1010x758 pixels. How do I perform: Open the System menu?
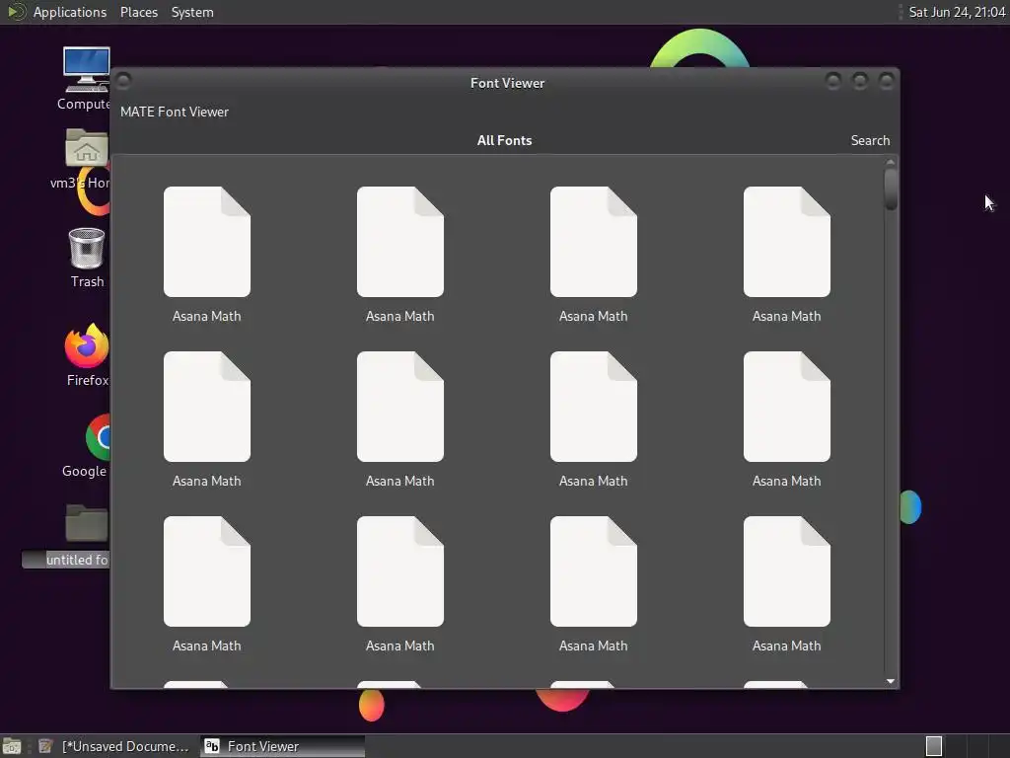point(192,12)
